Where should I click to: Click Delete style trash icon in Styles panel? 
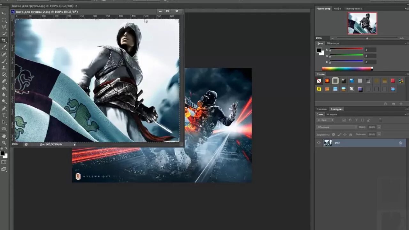tap(401, 104)
